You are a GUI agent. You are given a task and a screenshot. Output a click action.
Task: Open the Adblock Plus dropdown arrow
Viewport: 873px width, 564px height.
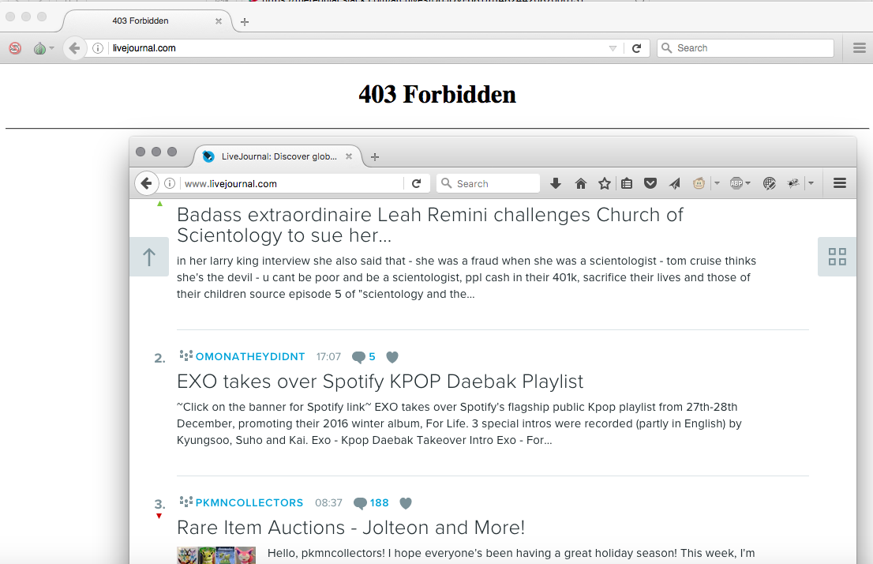(x=747, y=183)
